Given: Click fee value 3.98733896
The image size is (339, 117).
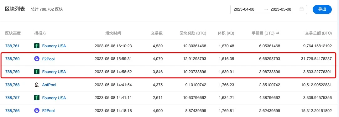Looking at the screenshot, I should (x=269, y=72).
